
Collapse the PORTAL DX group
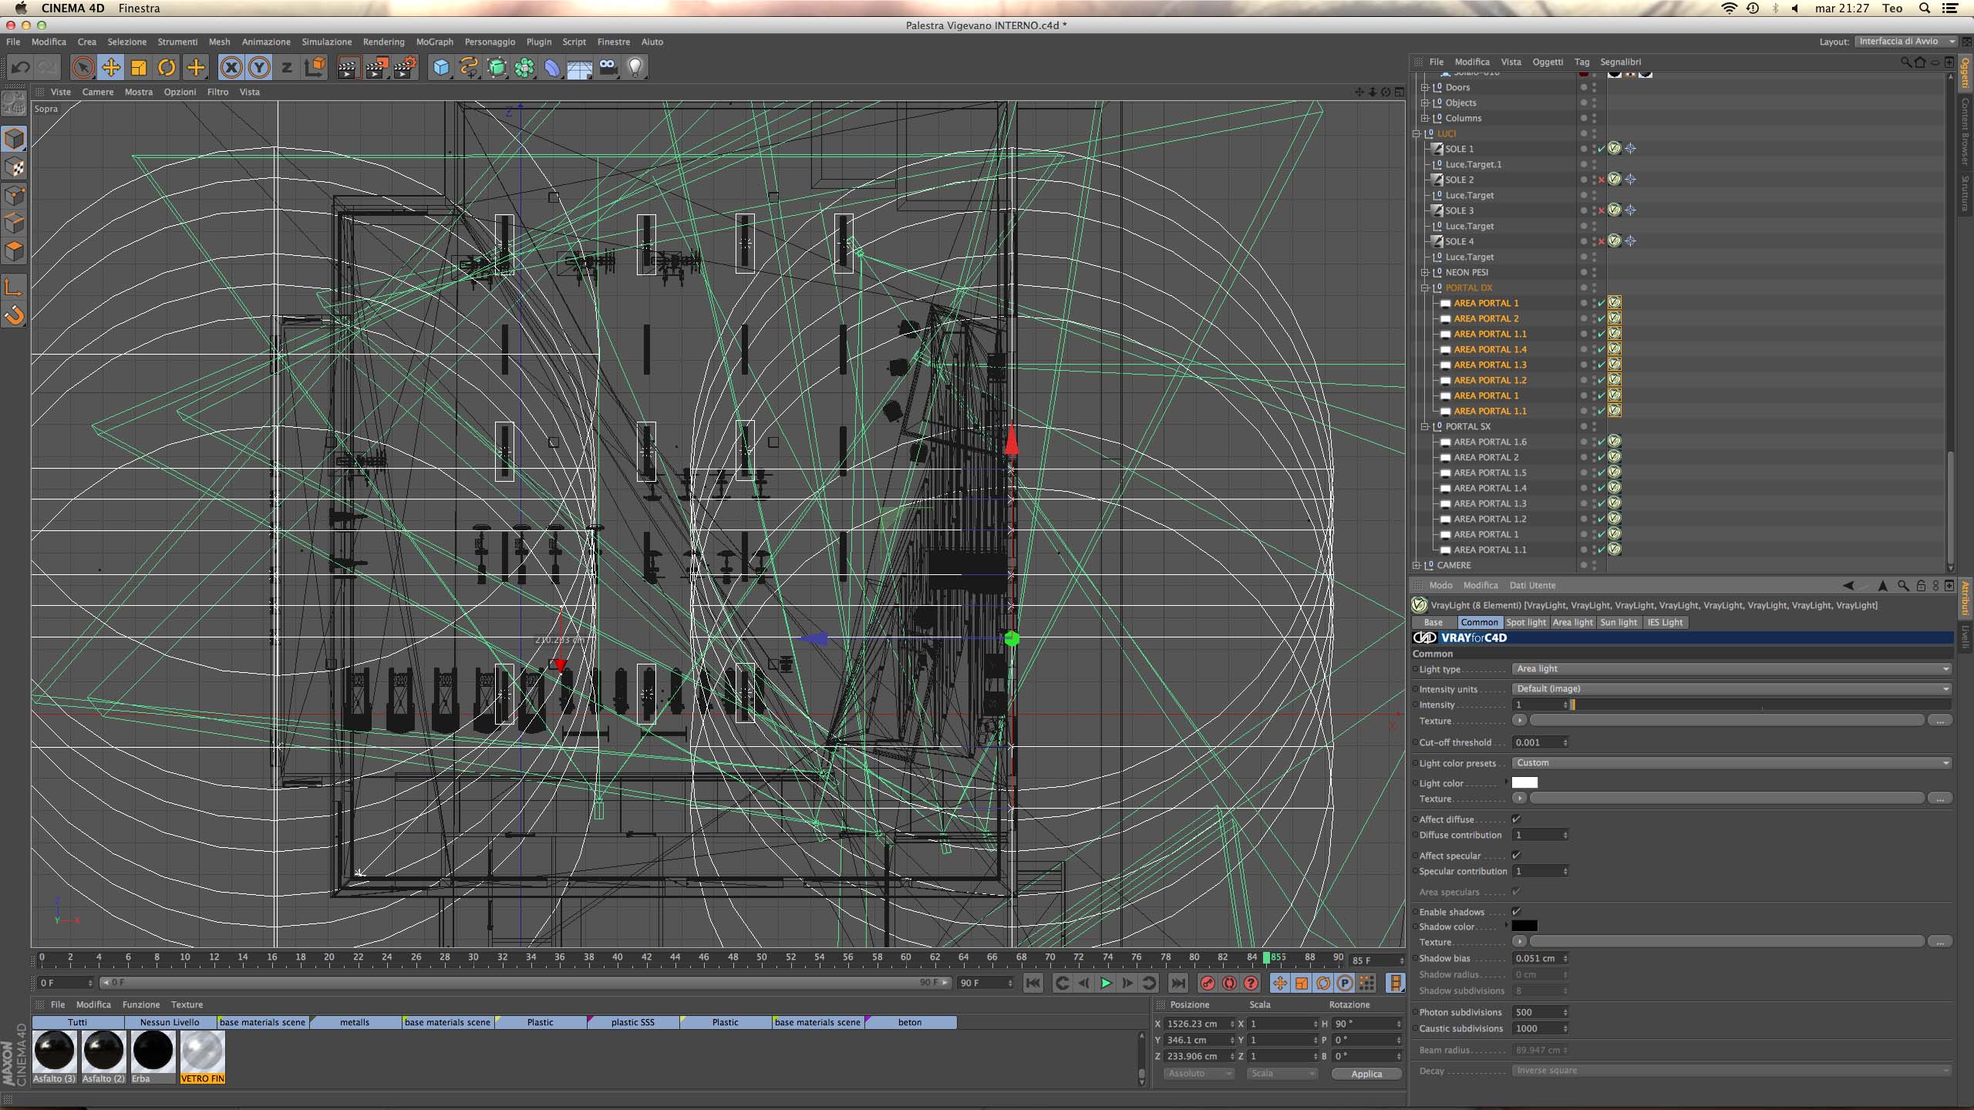1425,288
